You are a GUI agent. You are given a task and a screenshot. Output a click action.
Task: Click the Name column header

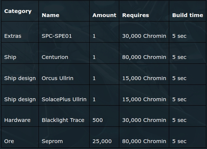tap(50, 15)
